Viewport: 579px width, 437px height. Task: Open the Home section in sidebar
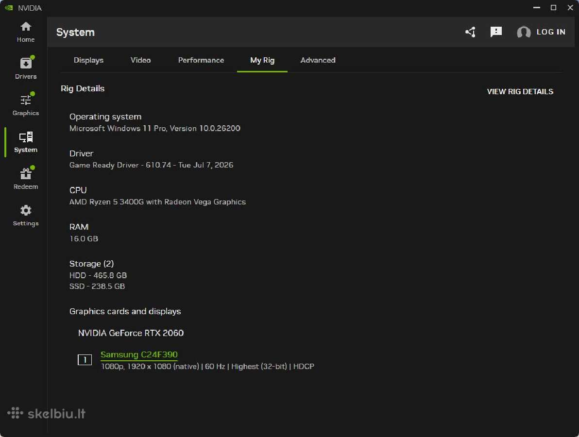[x=25, y=32]
